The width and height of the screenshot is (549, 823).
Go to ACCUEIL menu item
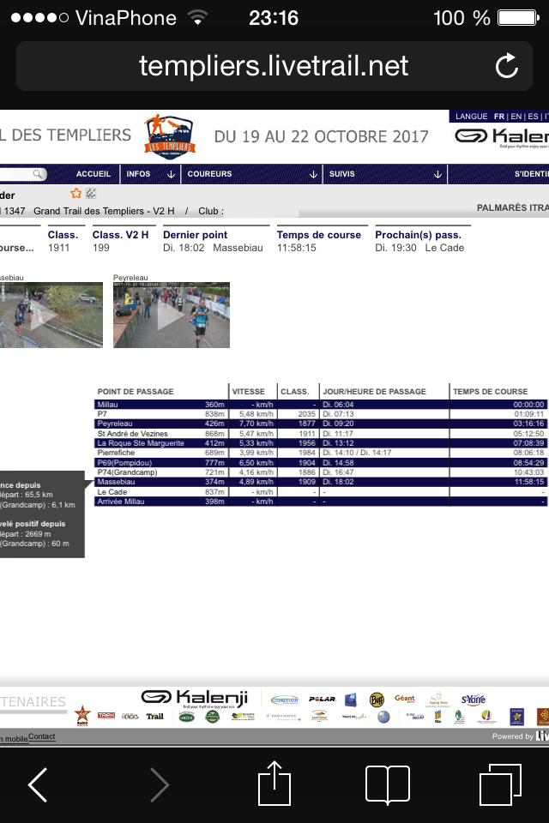pos(94,174)
